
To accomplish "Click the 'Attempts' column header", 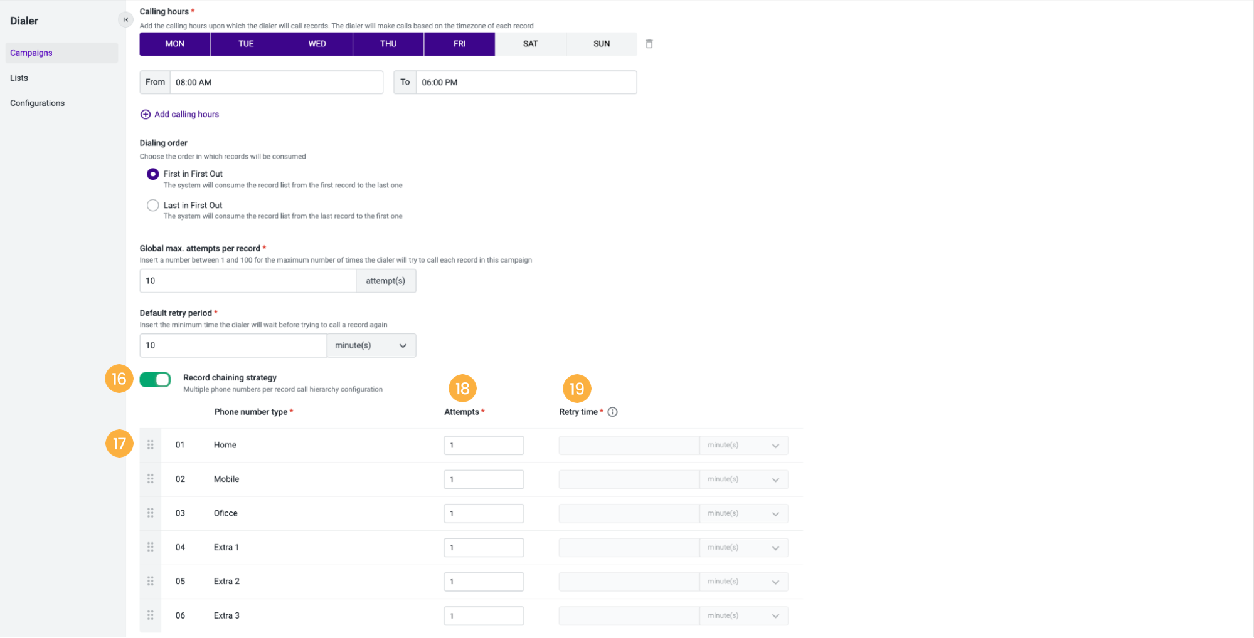I will tap(462, 412).
